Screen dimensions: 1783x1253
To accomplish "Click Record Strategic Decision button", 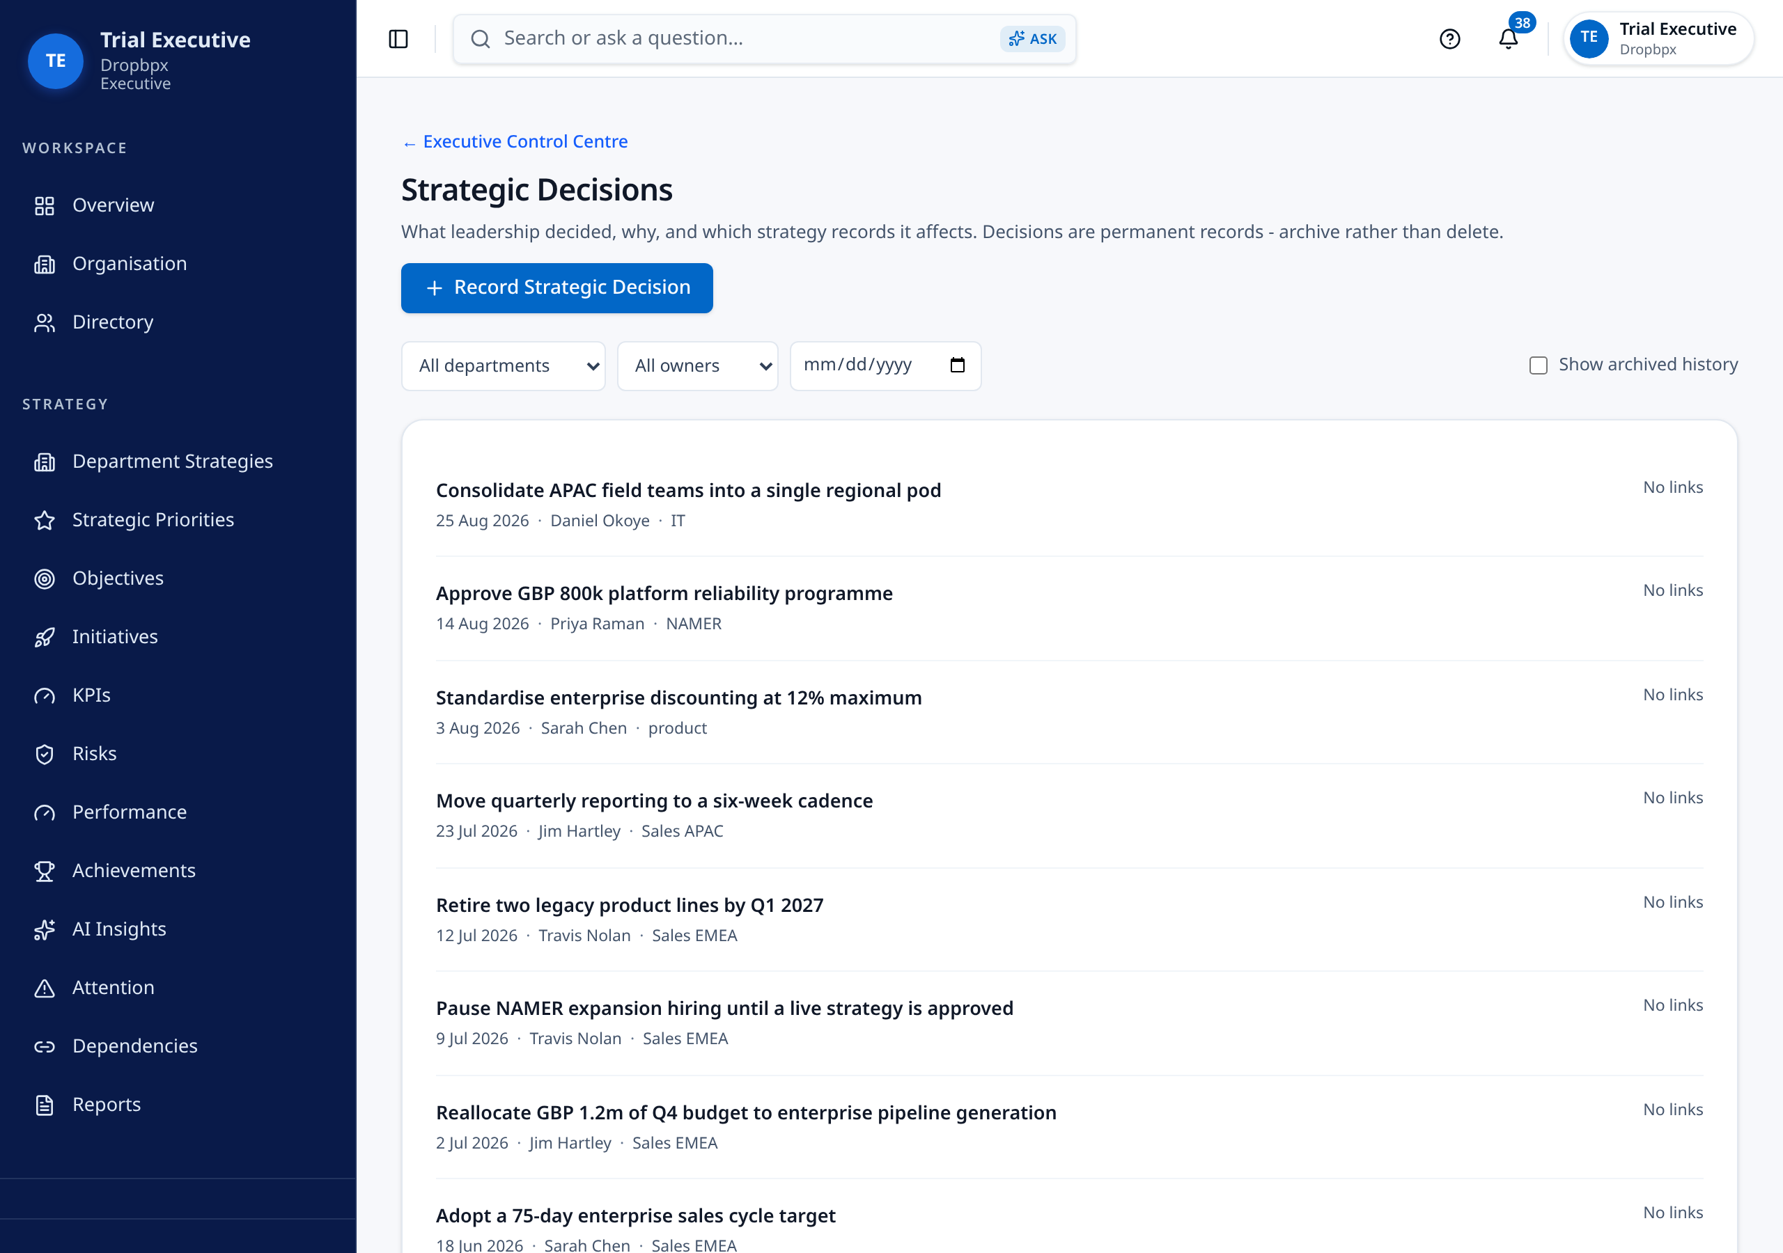I will tap(556, 288).
